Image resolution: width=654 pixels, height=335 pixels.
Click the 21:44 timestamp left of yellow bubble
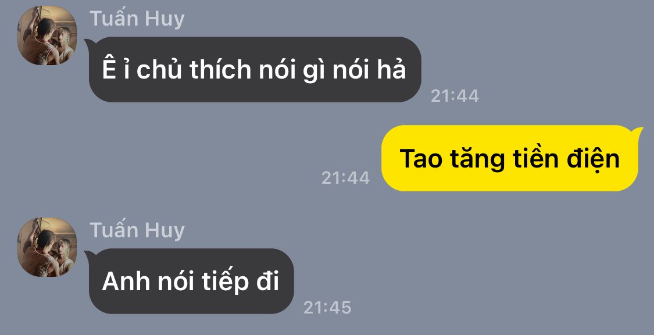345,178
